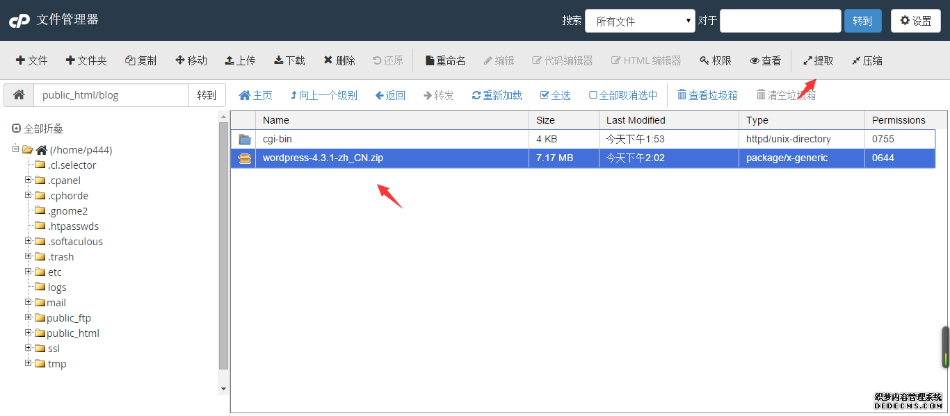This screenshot has height=416, width=950.
Task: Click the public_html/blog path field
Action: click(x=111, y=95)
